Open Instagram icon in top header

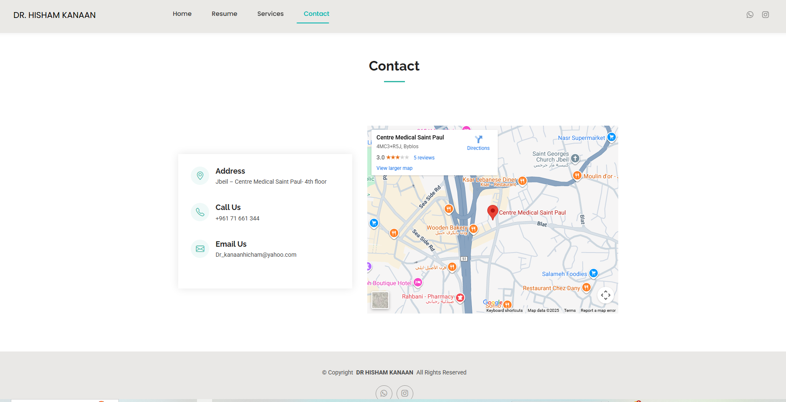[765, 15]
